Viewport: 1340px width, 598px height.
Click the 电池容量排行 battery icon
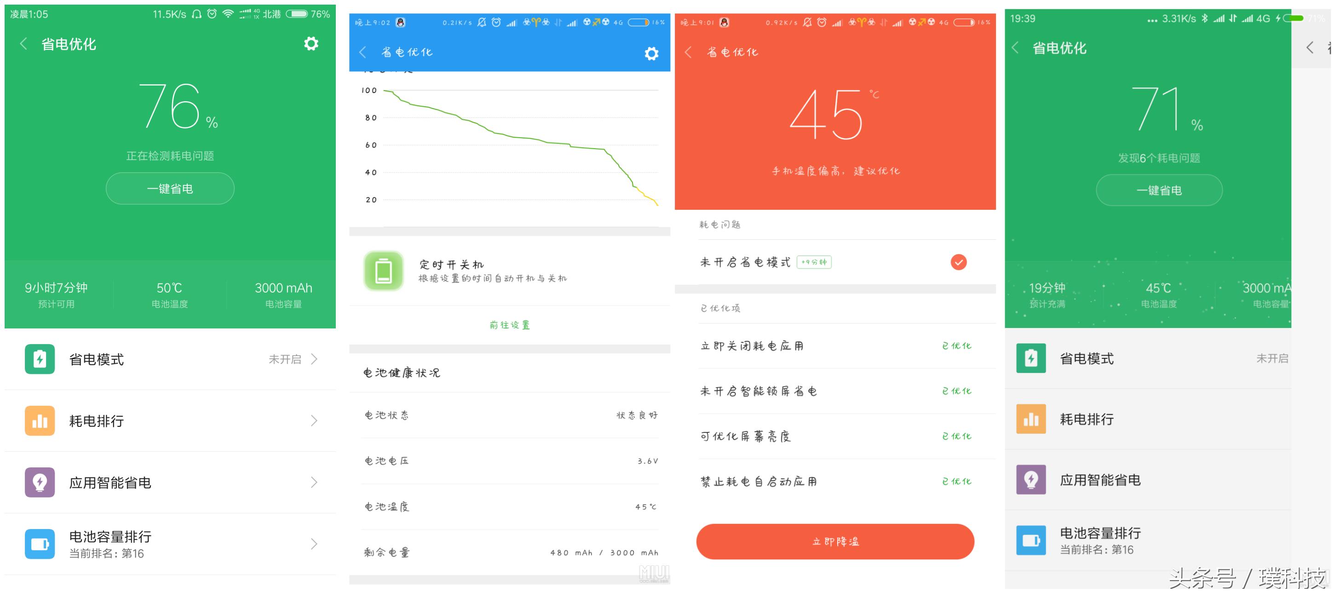pyautogui.click(x=40, y=543)
